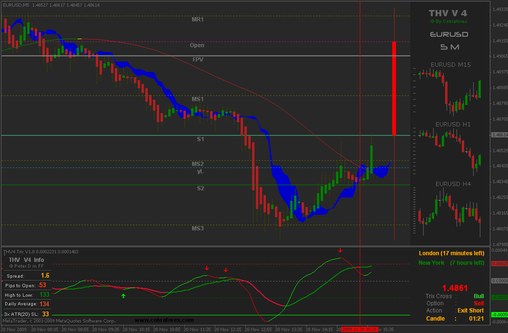The image size is (508, 333).
Task: Click the Candle countdown 01:21
Action: (476, 319)
